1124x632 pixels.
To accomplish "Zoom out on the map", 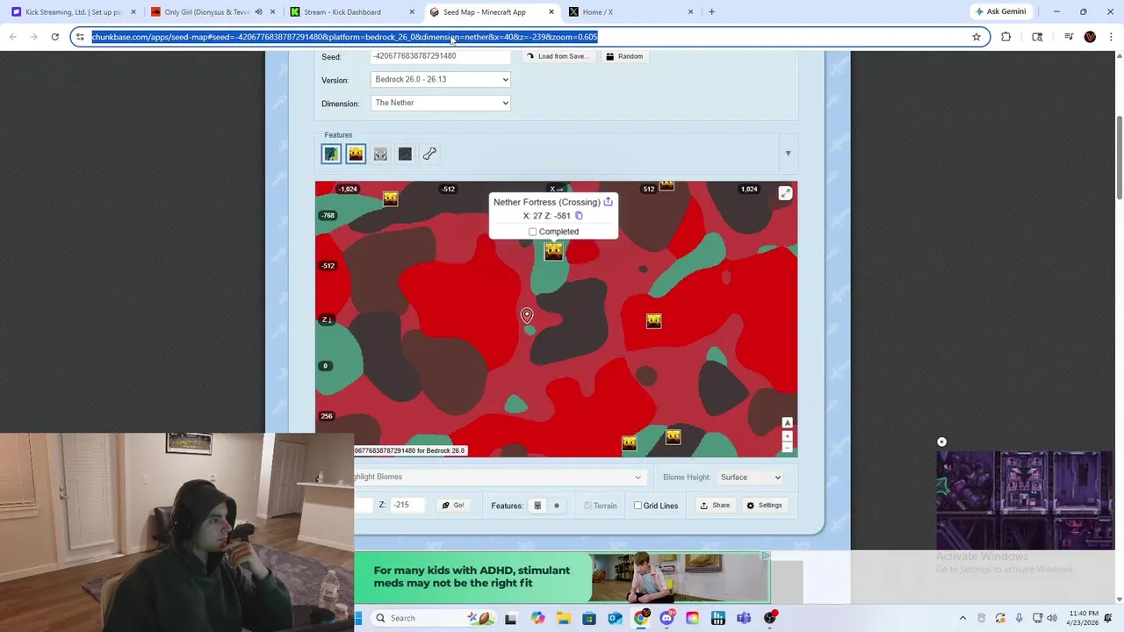I will coord(788,447).
